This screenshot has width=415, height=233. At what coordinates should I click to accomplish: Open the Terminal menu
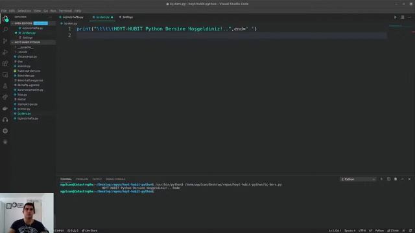coord(65,11)
